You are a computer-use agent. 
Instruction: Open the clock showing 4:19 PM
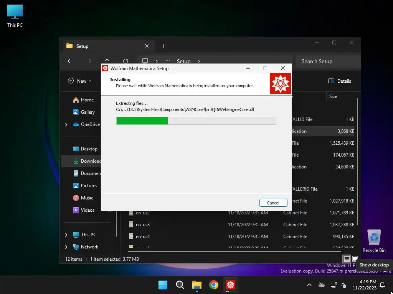[x=365, y=285]
